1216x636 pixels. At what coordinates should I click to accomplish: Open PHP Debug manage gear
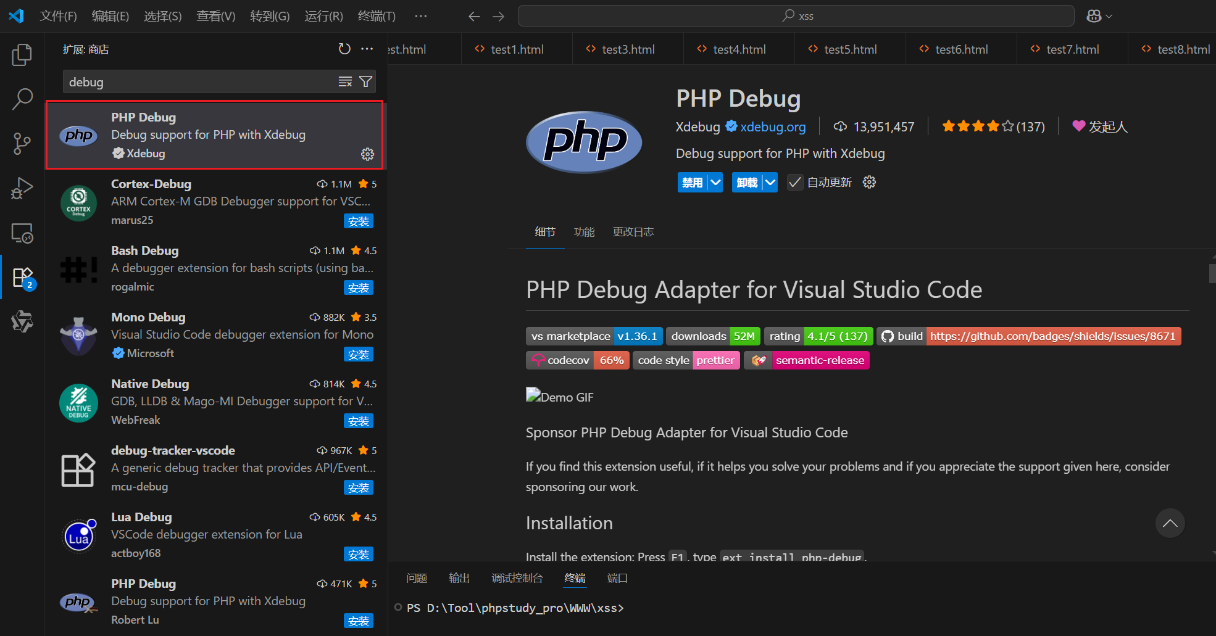click(x=367, y=154)
